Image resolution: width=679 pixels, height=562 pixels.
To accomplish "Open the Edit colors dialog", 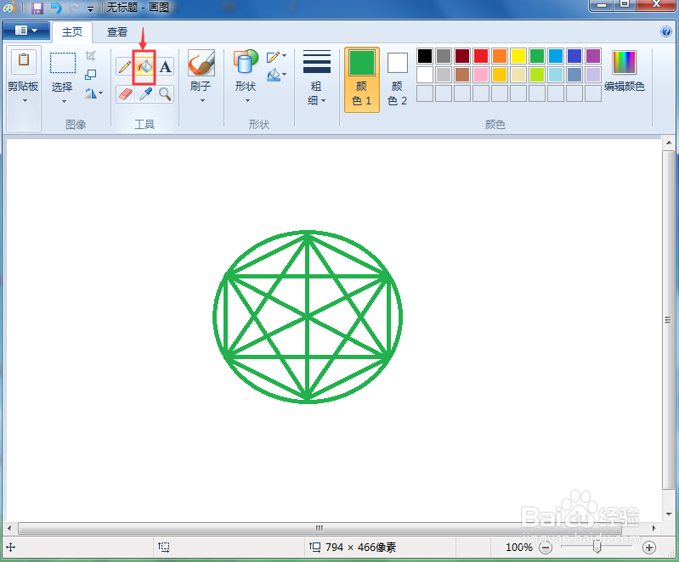I will coord(624,71).
